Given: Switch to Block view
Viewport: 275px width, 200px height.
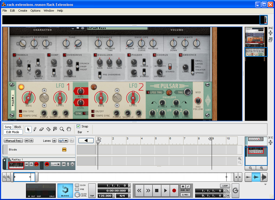Looking at the screenshot, I should pos(18,127).
